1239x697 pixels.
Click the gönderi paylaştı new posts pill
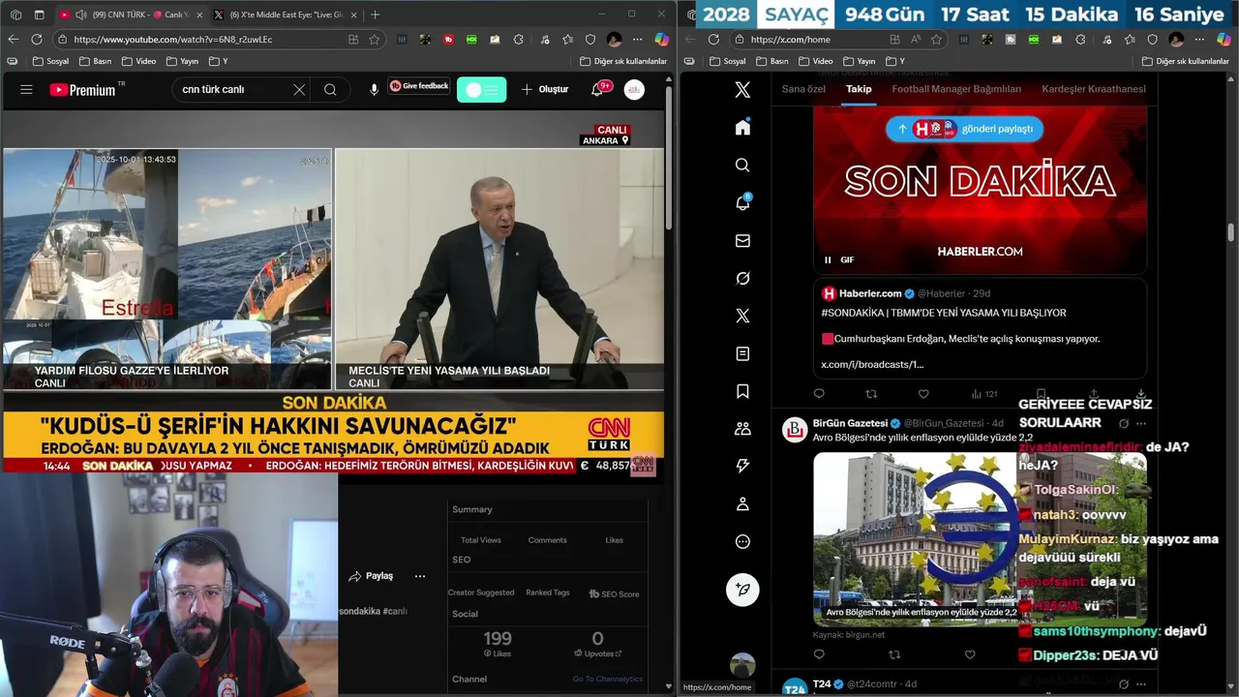964,129
